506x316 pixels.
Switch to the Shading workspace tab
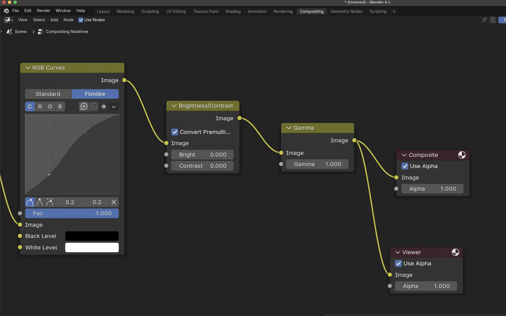click(x=233, y=11)
